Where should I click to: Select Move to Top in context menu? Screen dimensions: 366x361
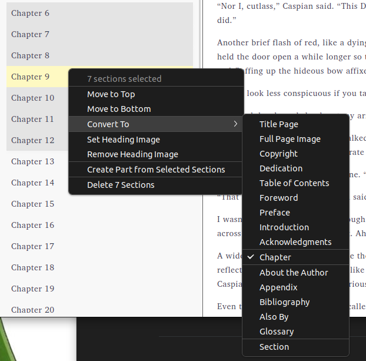pos(156,94)
